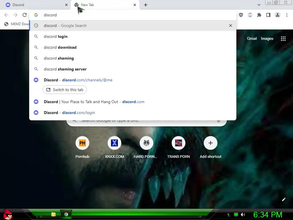Click the Chrome icon in the taskbar

[66, 214]
